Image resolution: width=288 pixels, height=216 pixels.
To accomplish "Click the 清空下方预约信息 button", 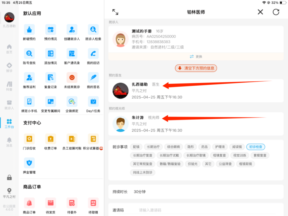I will pyautogui.click(x=196, y=68).
